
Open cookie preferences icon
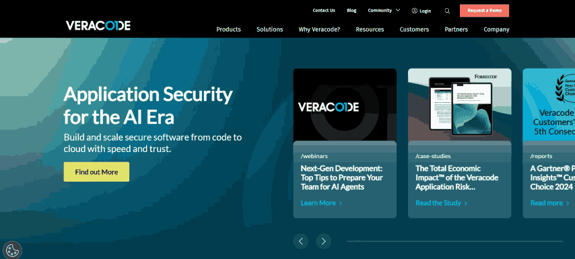point(12,250)
